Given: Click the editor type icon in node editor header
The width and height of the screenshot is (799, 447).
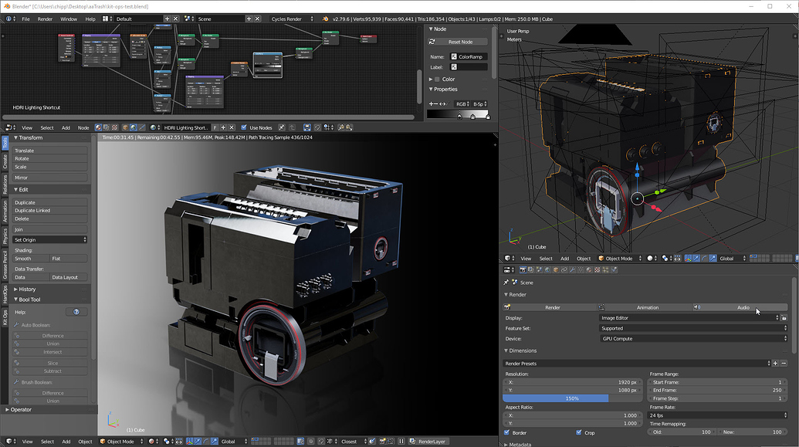Looking at the screenshot, I should pyautogui.click(x=9, y=127).
